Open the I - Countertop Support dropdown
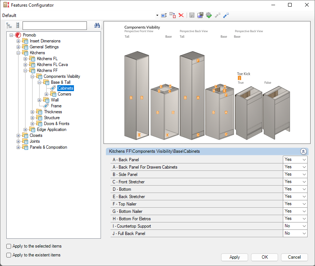 (x=304, y=226)
